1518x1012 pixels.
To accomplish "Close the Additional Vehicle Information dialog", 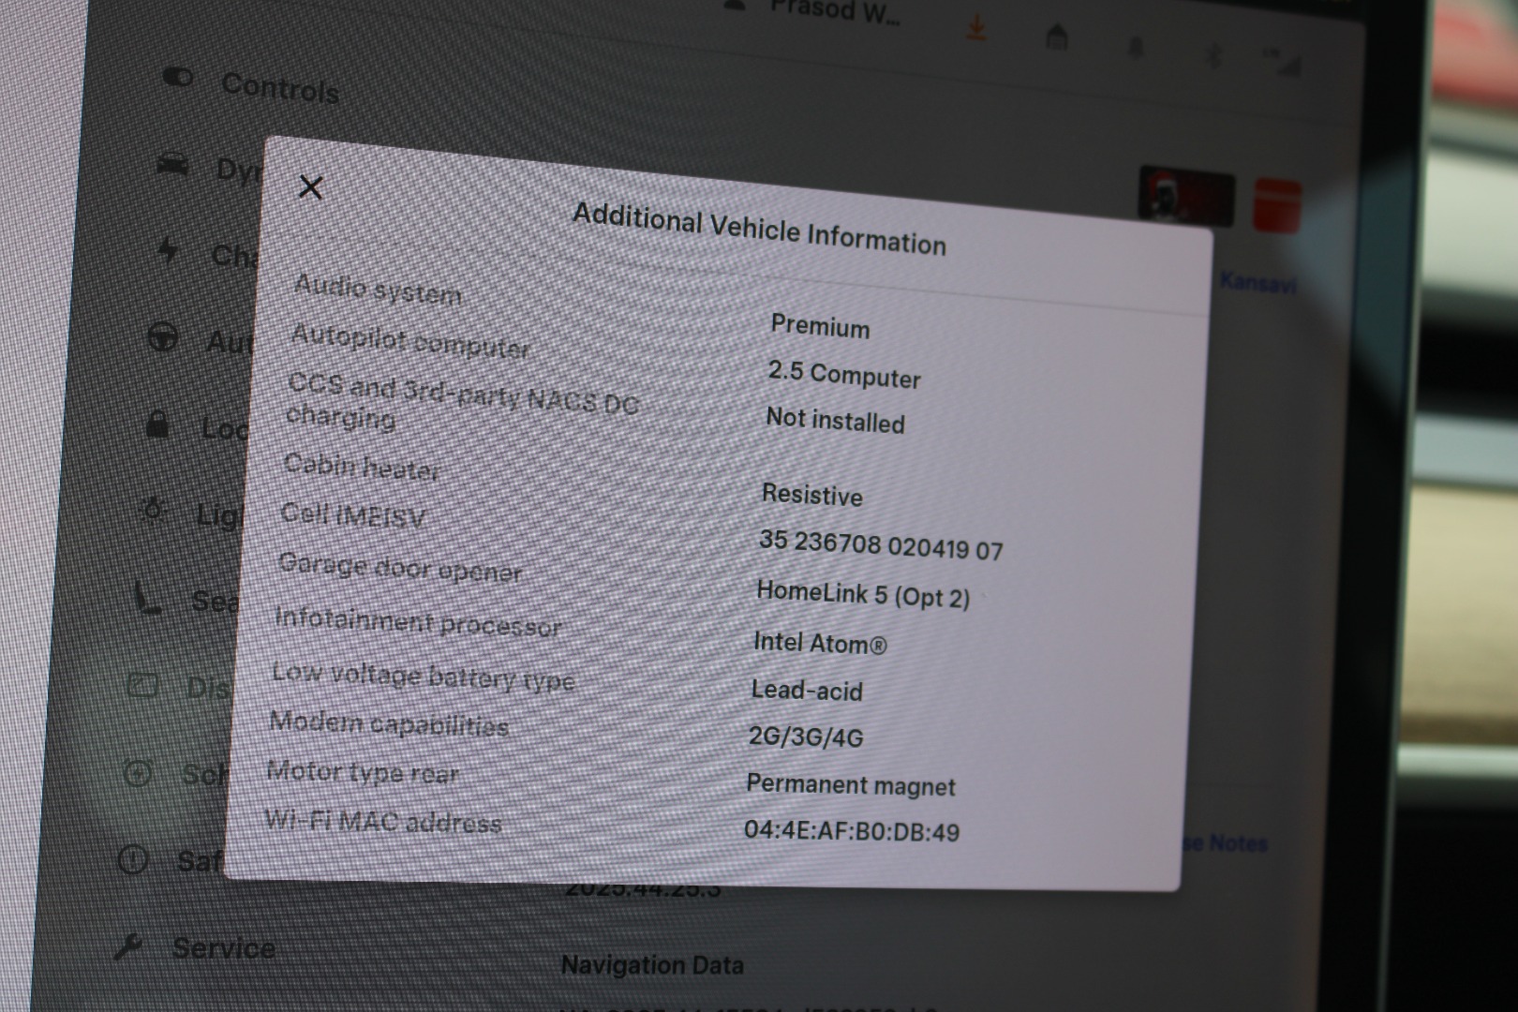I will (310, 187).
